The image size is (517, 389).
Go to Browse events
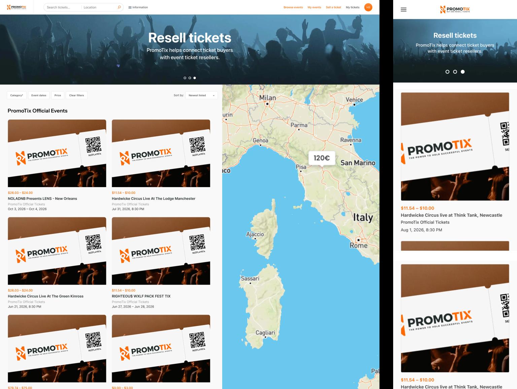click(293, 7)
